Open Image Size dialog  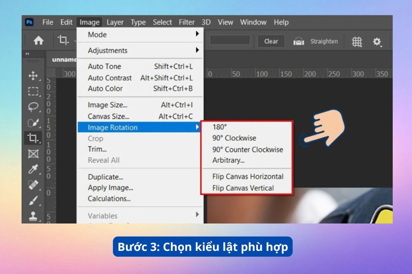click(x=140, y=105)
